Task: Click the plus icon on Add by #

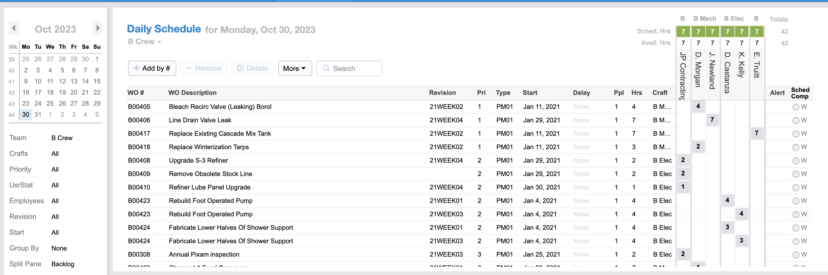Action: [136, 68]
